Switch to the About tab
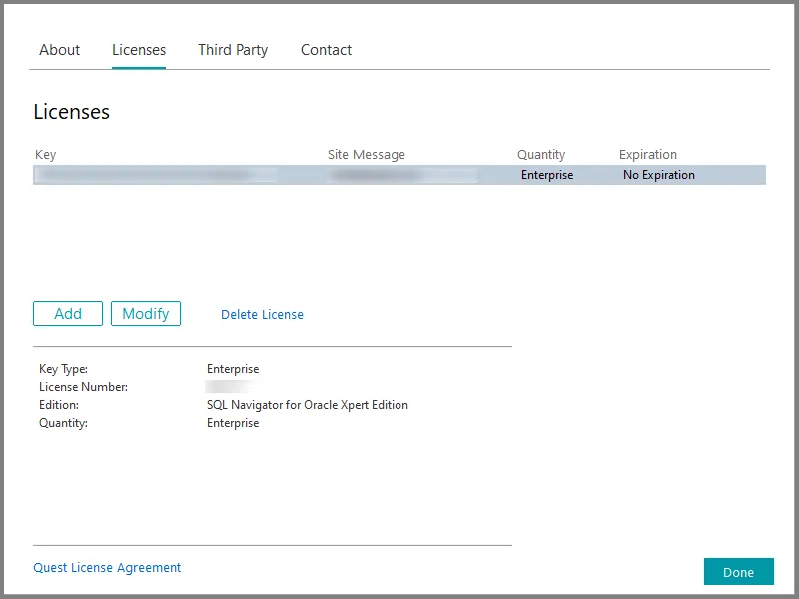Image resolution: width=799 pixels, height=599 pixels. point(60,50)
